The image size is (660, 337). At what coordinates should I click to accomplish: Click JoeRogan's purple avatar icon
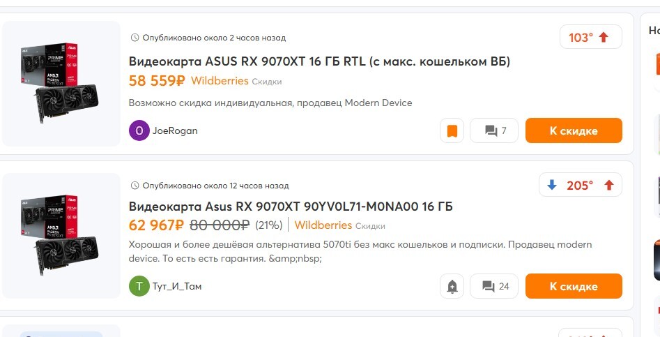point(139,130)
